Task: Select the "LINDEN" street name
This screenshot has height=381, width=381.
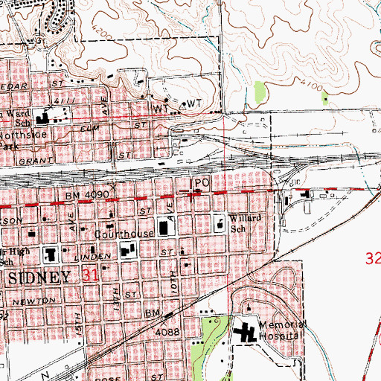Action: pos(93,257)
